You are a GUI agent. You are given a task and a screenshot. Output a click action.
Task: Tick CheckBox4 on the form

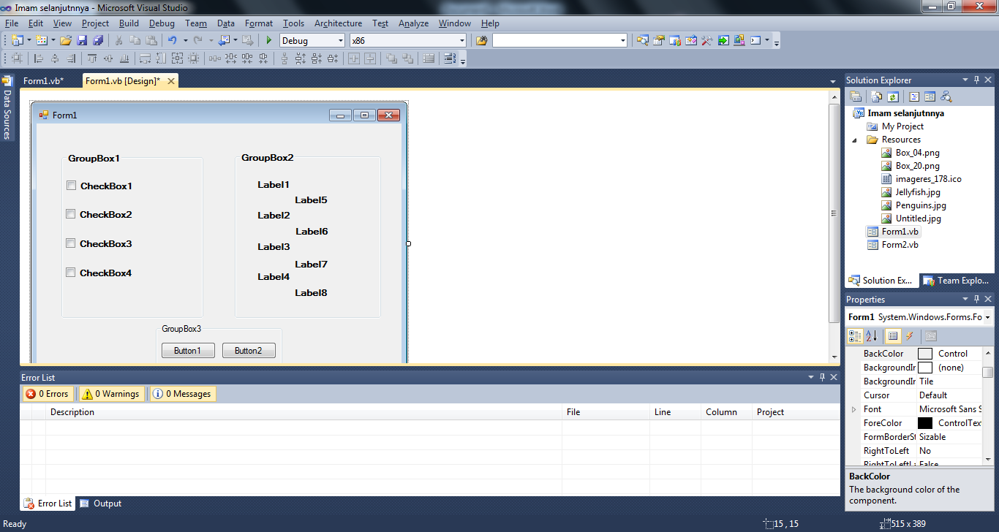(x=71, y=273)
